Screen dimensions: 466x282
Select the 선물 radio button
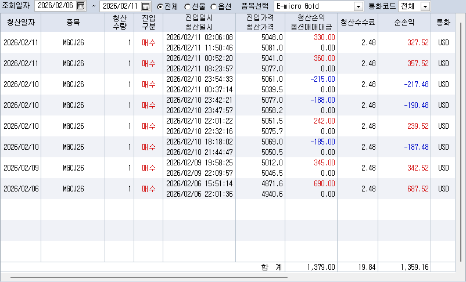(x=187, y=6)
